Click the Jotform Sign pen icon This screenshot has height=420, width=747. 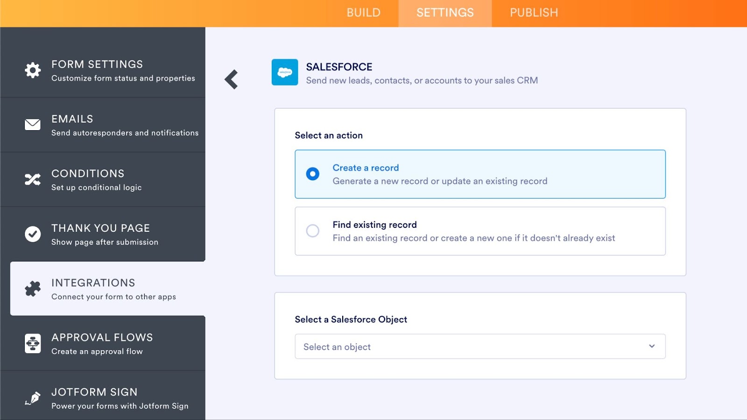coord(33,398)
